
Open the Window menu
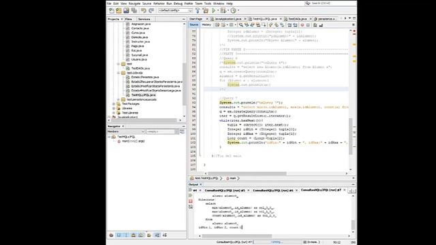(x=219, y=3)
